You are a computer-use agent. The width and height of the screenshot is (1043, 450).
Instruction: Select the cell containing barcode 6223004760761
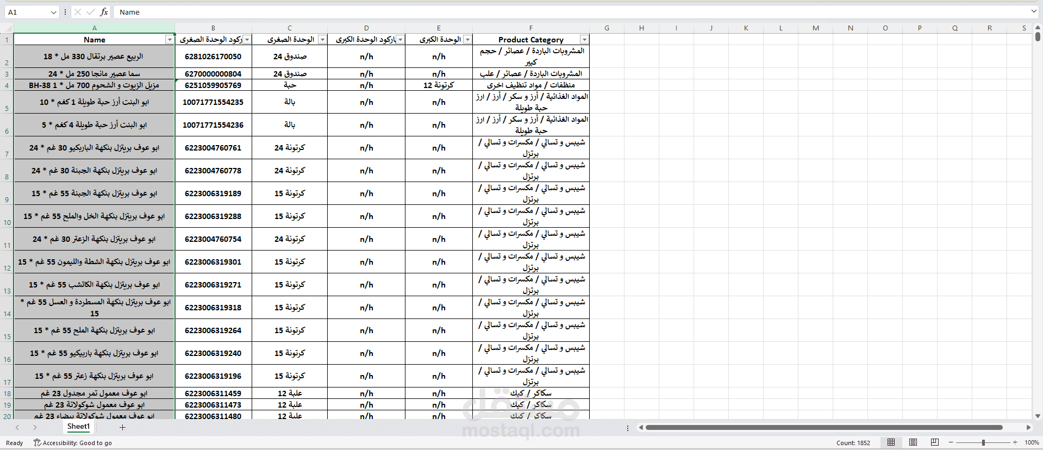213,148
